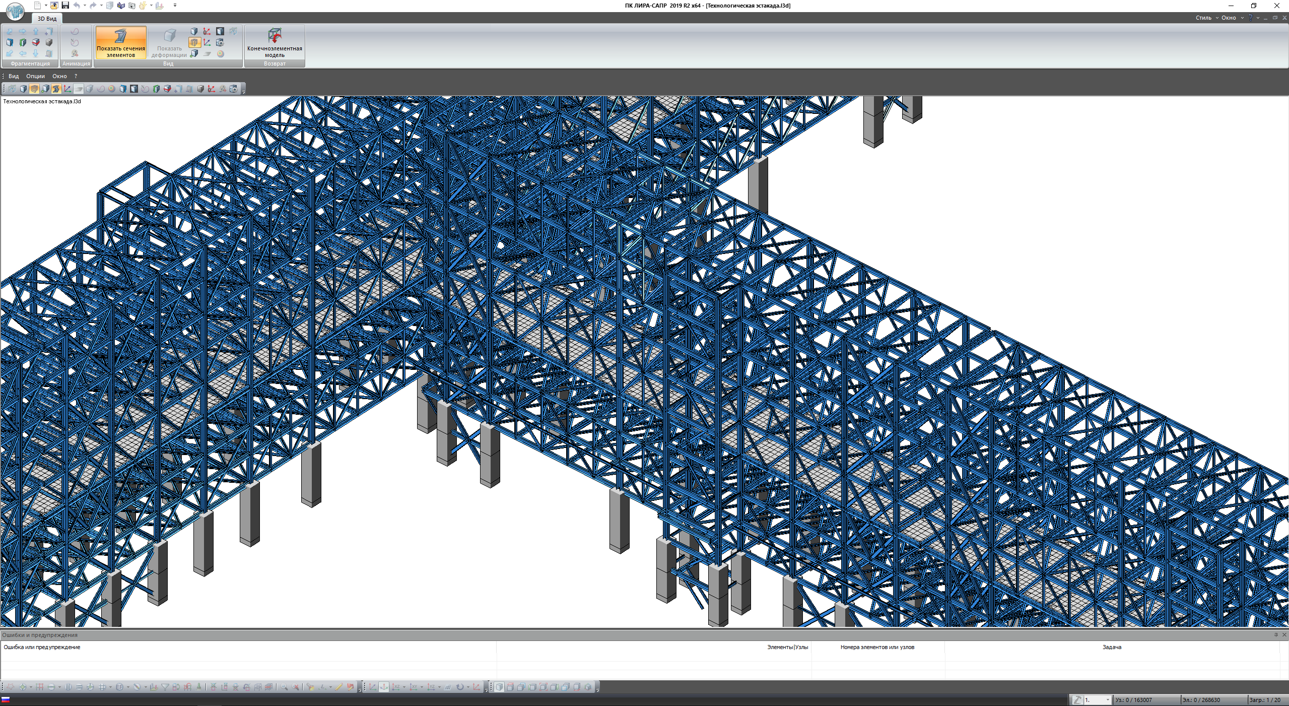Click the cube with red section plane icon
Viewport: 1289px width, 706px height.
36,42
